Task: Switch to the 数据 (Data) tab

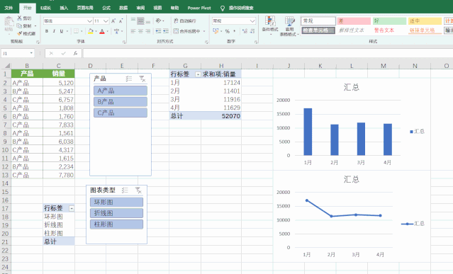Action: pyautogui.click(x=123, y=8)
